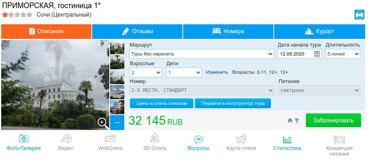Click the Вопросы label
368x160 pixels.
pos(199,148)
